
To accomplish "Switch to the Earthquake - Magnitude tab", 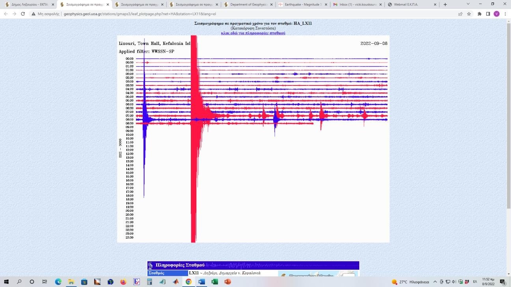I will pyautogui.click(x=299, y=4).
